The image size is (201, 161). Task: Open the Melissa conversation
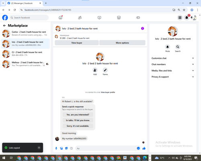25,64
